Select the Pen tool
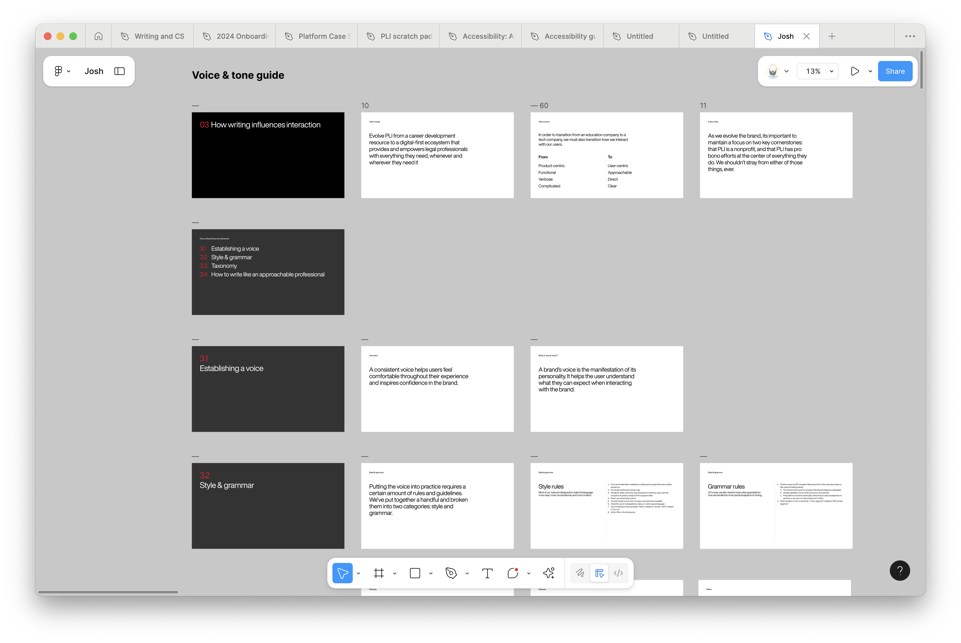 point(451,573)
